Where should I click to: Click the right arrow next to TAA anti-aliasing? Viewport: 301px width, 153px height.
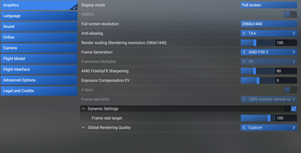coord(294,33)
